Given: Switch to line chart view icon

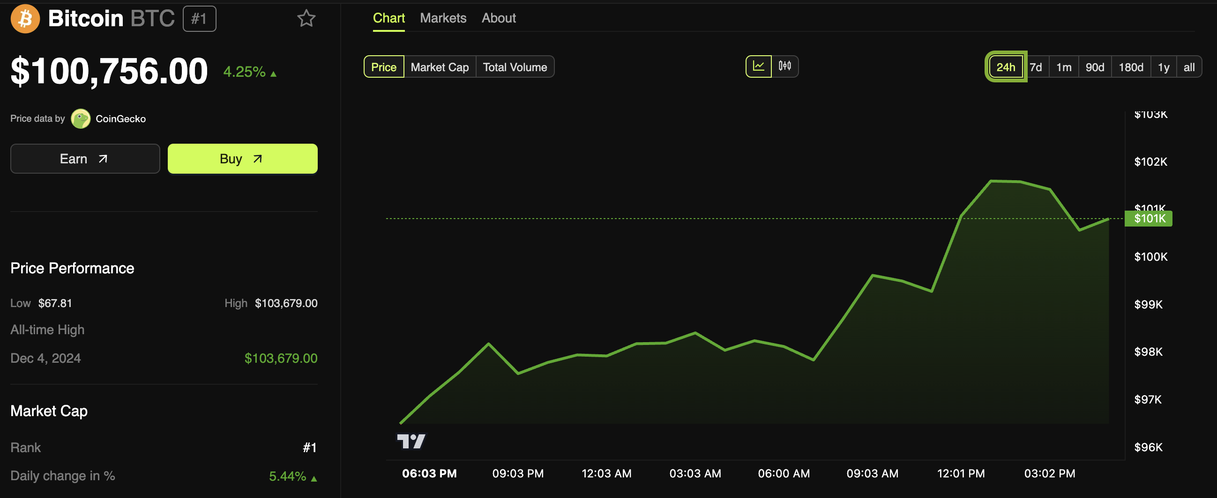Looking at the screenshot, I should [758, 66].
